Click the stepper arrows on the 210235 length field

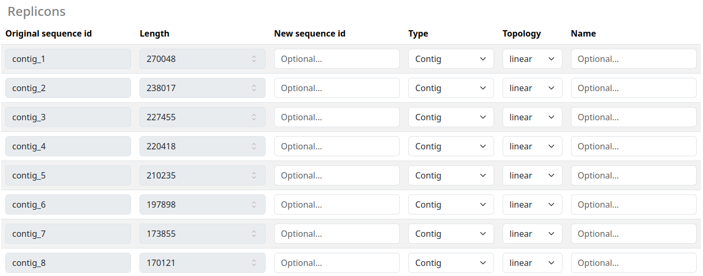click(254, 175)
